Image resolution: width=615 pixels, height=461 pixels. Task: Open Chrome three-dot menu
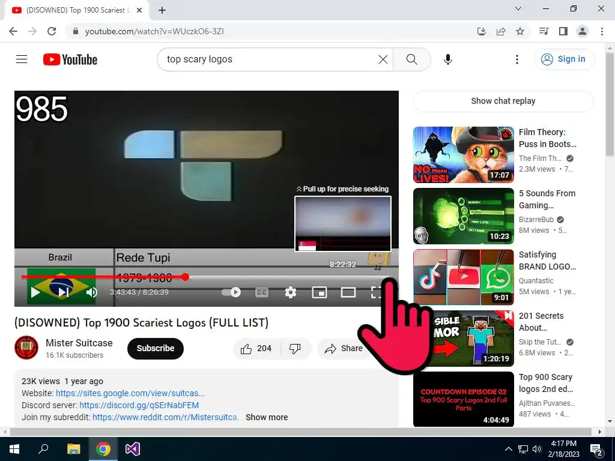pyautogui.click(x=602, y=31)
